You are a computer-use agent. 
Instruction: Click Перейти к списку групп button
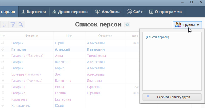[x=172, y=97]
